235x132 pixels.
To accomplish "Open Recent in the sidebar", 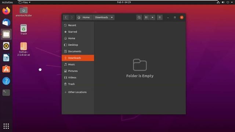I will 78,25.
